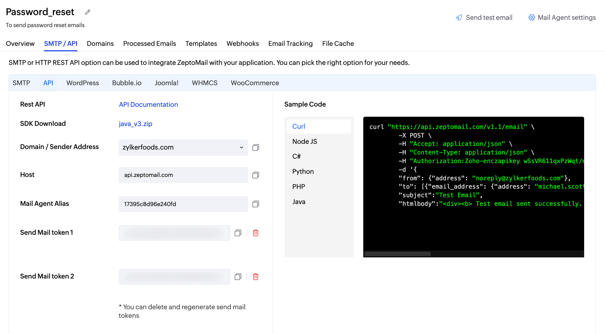Delete Send Mail token 1
Image resolution: width=605 pixels, height=334 pixels.
tap(256, 233)
